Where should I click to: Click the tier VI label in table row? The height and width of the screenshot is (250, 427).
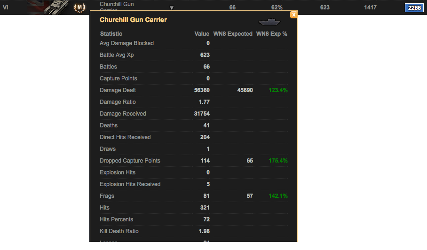pos(6,8)
